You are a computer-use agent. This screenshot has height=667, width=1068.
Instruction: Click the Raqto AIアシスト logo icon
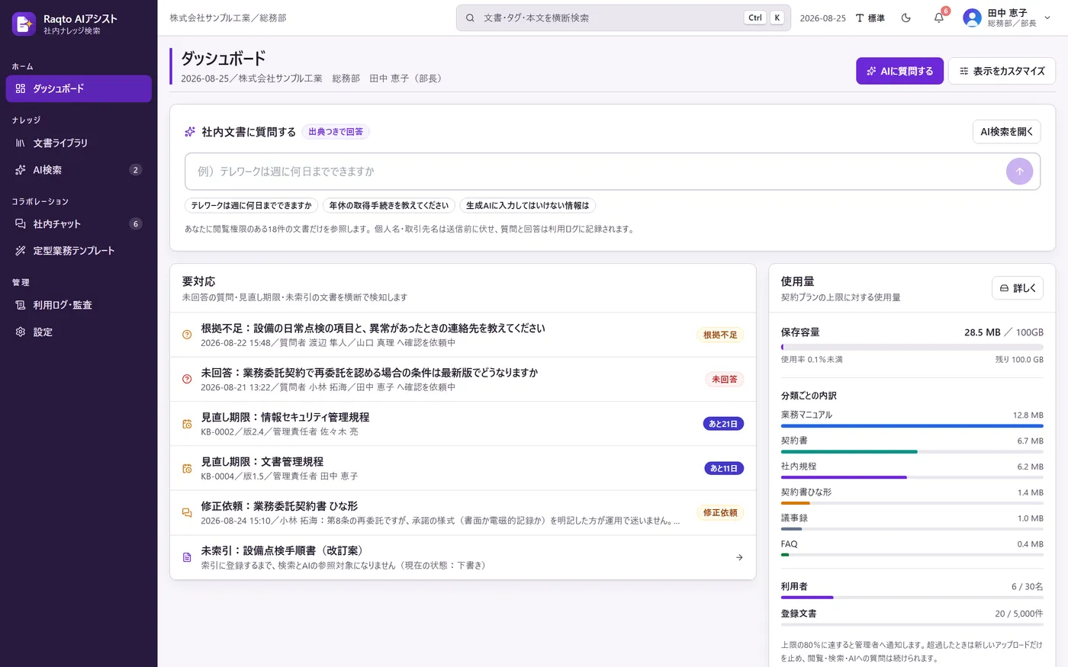click(24, 24)
